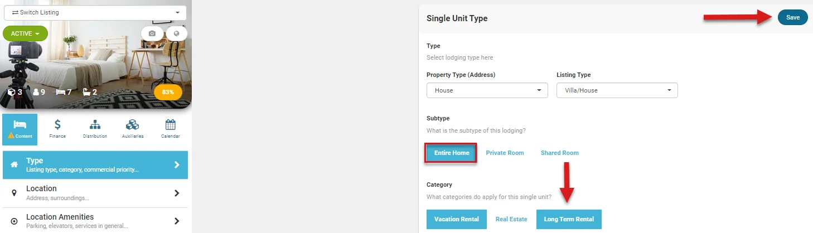Open the Calendar icon tab
Screen dimensions: 813x233
pos(170,129)
